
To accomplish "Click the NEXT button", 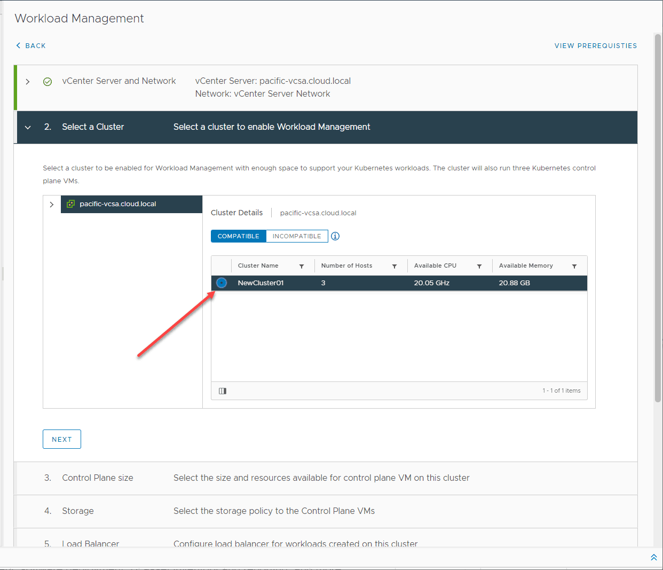I will tap(61, 439).
